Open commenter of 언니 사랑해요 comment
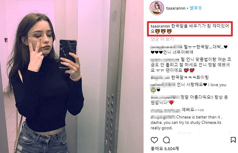This screenshot has height=153, width=238. [163, 85]
